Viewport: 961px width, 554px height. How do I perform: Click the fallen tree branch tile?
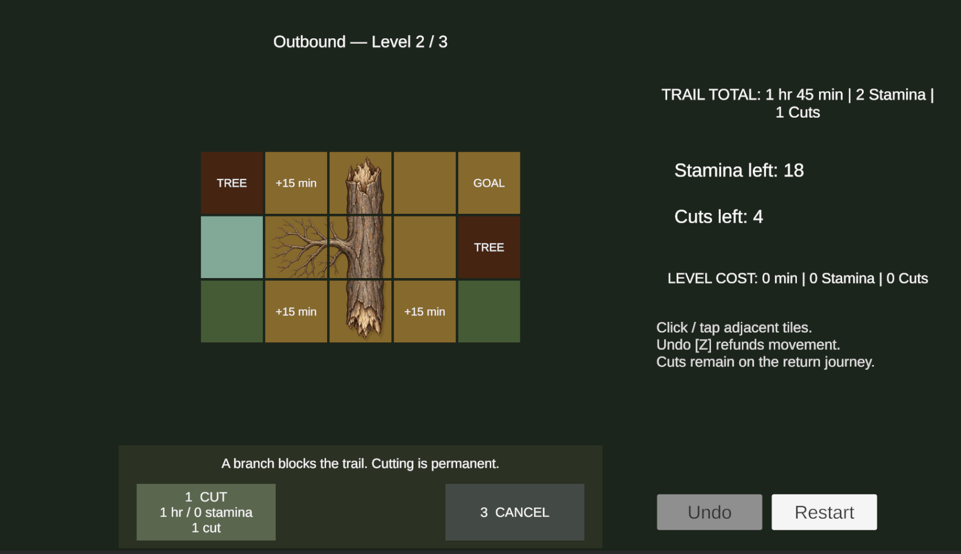pos(296,247)
